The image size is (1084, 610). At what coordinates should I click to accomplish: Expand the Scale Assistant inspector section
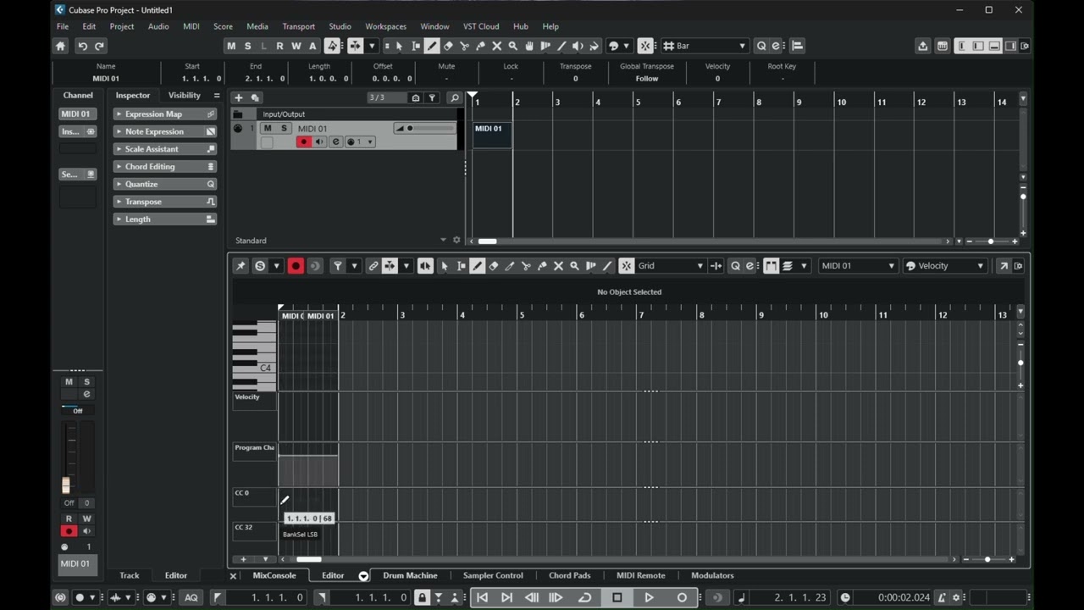165,149
